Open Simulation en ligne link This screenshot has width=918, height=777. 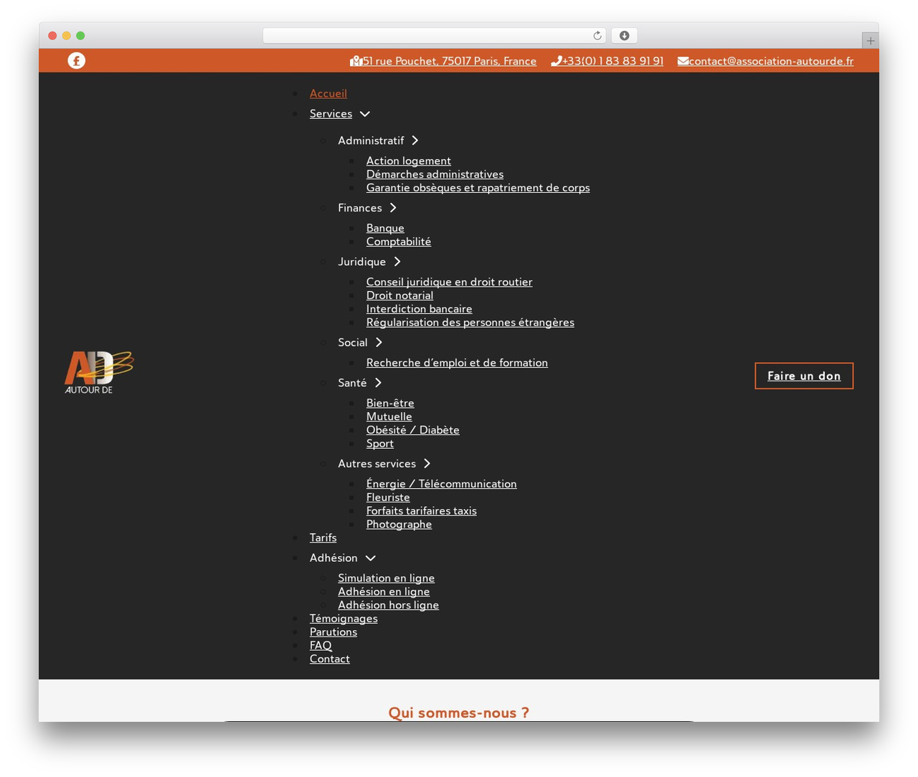point(387,578)
